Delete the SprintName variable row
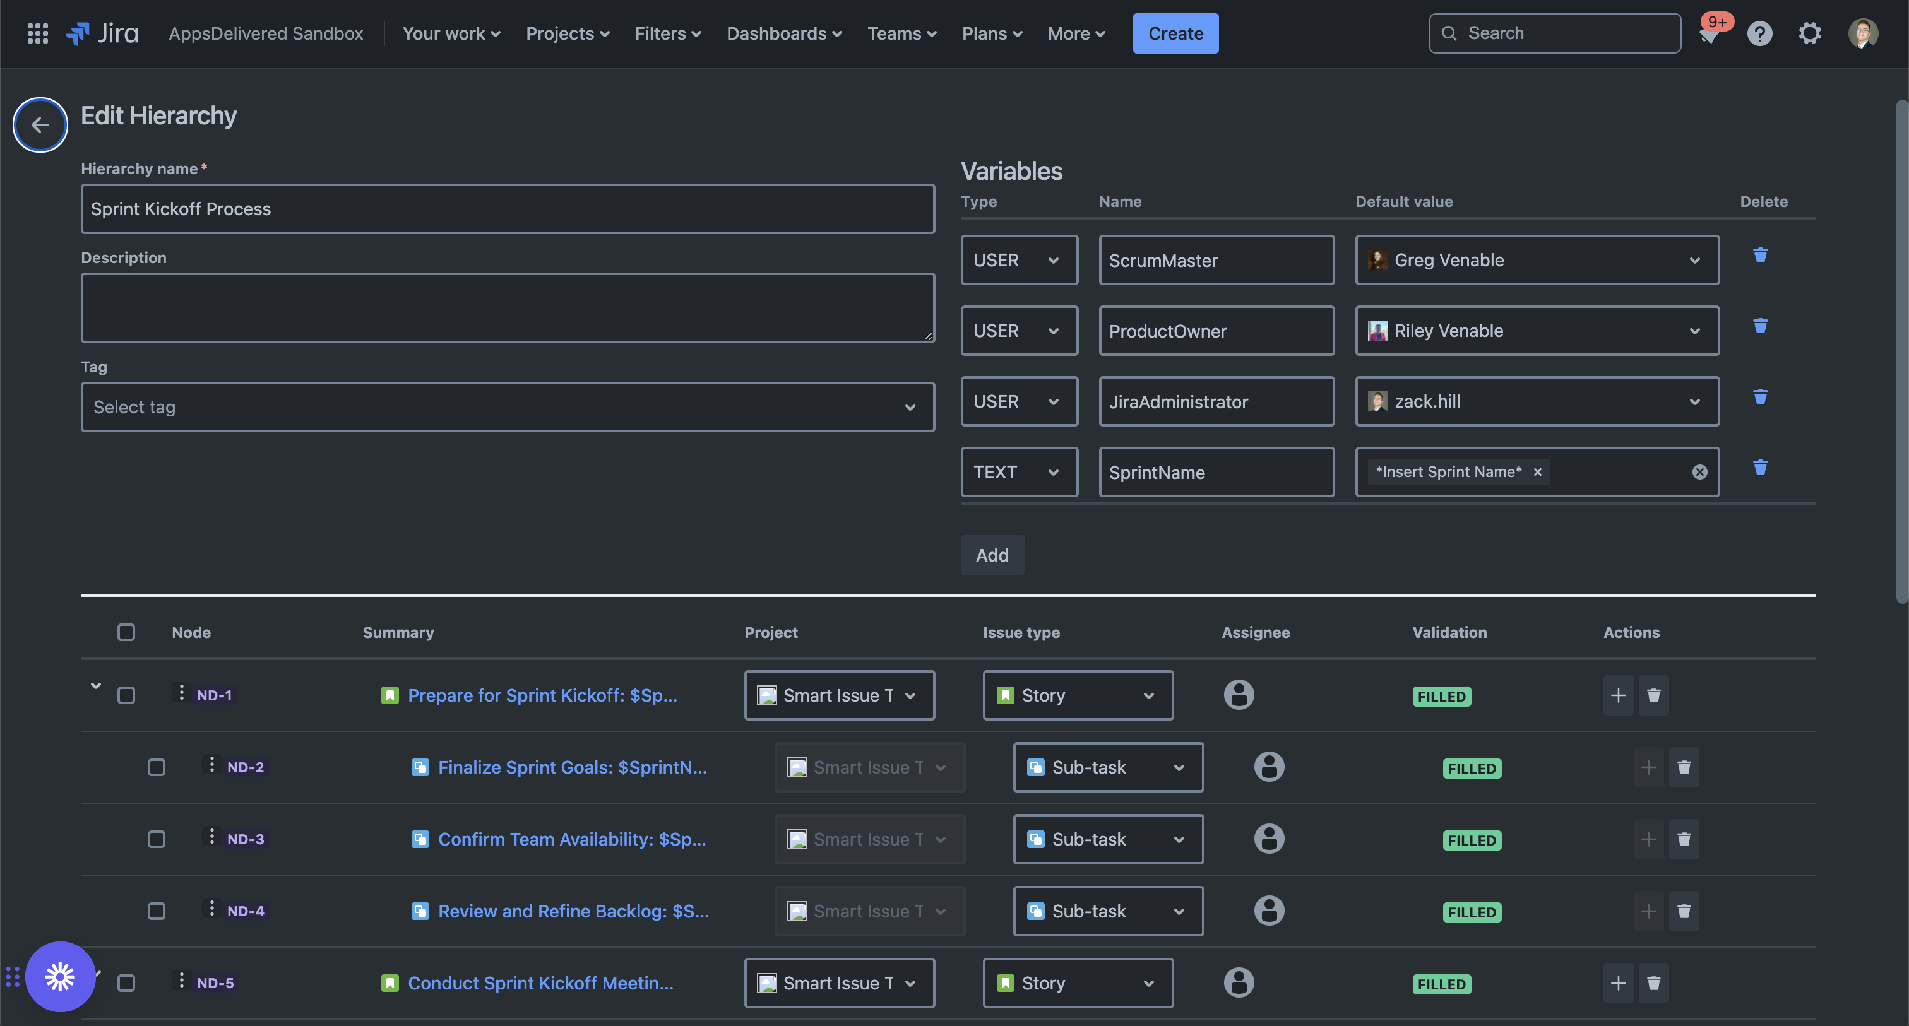This screenshot has width=1909, height=1026. (1760, 468)
